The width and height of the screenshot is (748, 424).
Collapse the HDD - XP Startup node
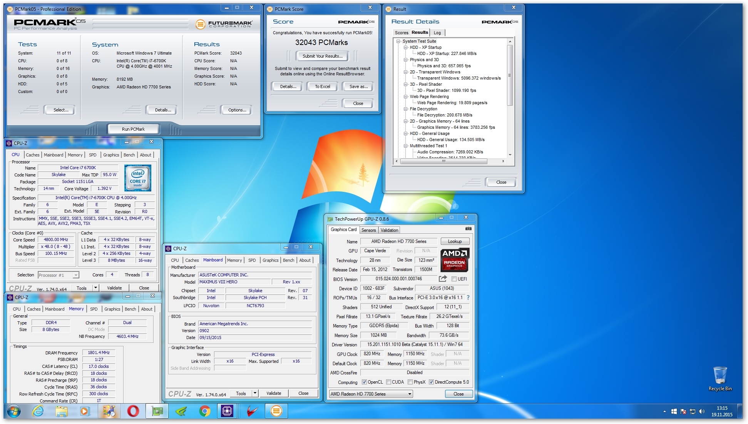click(x=405, y=47)
